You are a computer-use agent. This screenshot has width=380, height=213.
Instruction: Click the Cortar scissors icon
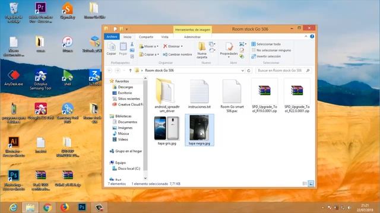coord(132,44)
